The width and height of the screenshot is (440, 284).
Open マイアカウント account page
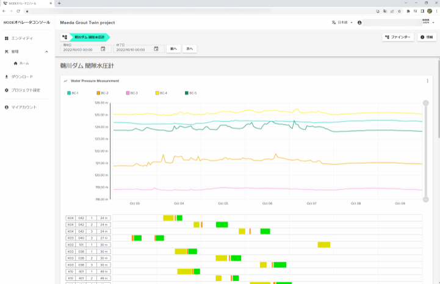[x=23, y=107]
